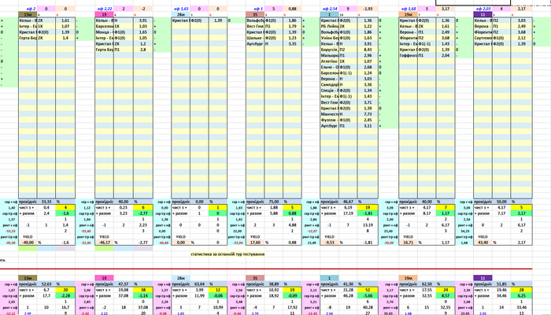Select the 'Монца' team cell

click(105, 32)
